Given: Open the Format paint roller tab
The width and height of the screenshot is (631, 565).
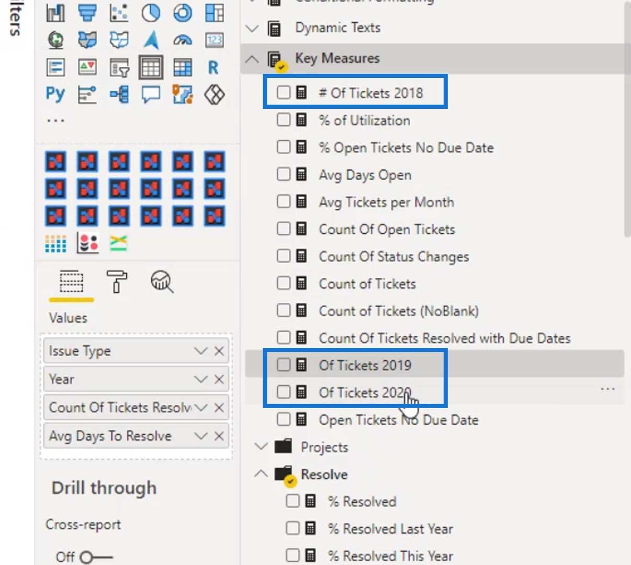Looking at the screenshot, I should click(x=116, y=281).
